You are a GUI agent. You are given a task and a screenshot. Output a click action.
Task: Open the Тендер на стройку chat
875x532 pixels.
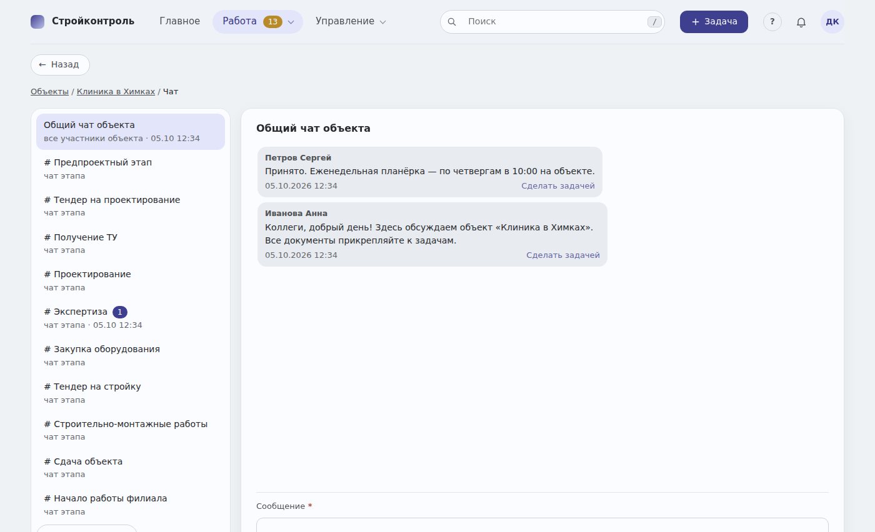coord(131,393)
